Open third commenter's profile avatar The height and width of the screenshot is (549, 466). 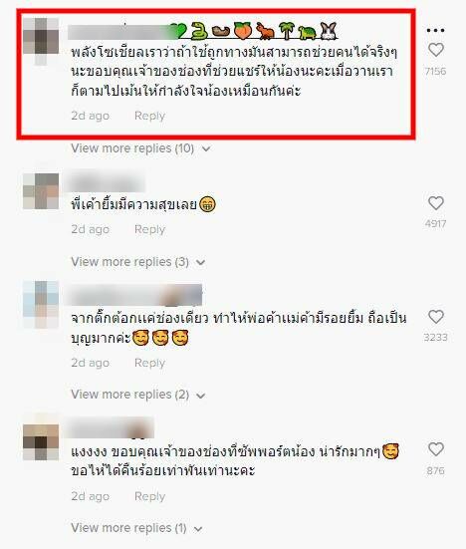41,304
